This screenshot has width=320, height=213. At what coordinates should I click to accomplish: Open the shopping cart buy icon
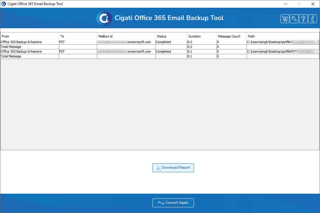(x=285, y=19)
